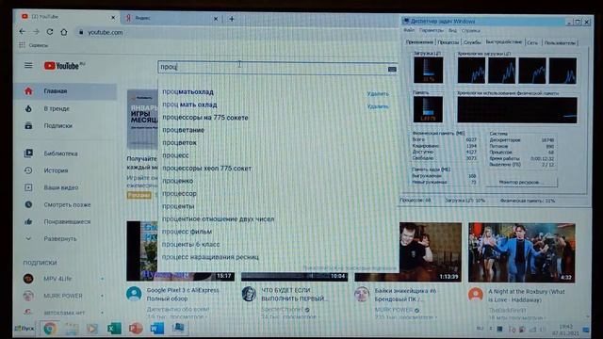
Task: Select suggestion процматьохлад
Action: click(x=187, y=92)
